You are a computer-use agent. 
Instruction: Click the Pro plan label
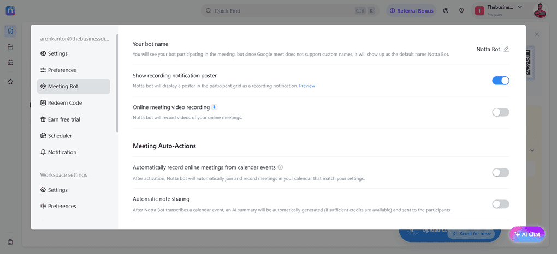click(495, 15)
